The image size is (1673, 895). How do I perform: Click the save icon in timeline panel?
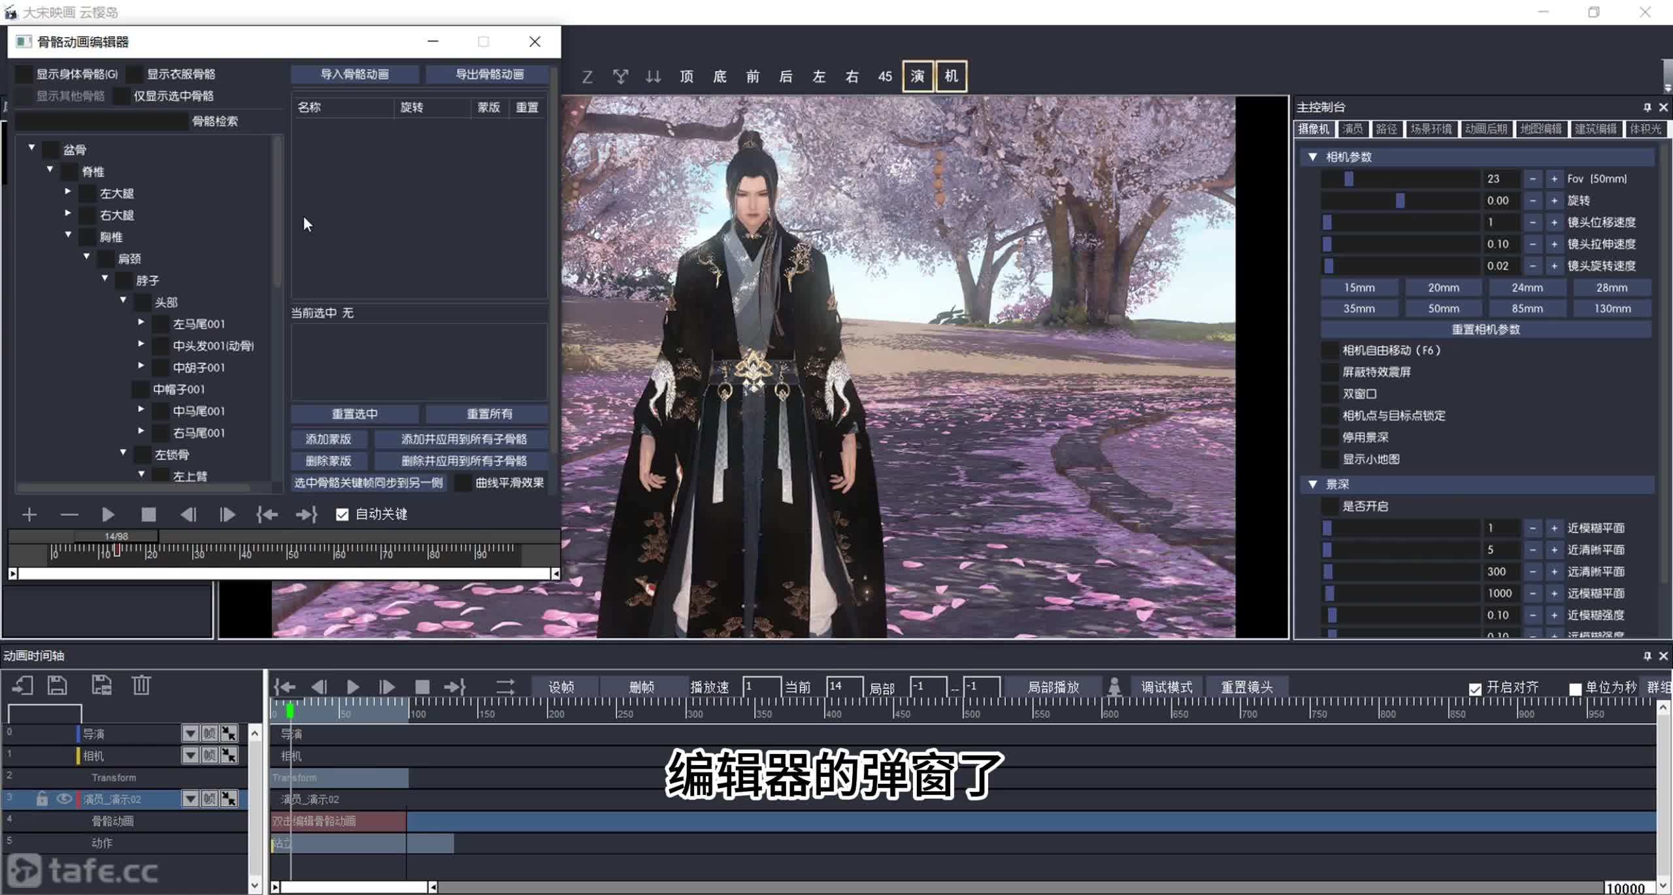pos(58,685)
